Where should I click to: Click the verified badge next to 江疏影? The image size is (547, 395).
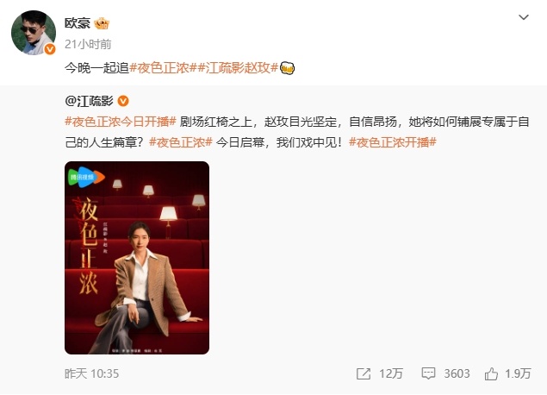[x=123, y=101]
